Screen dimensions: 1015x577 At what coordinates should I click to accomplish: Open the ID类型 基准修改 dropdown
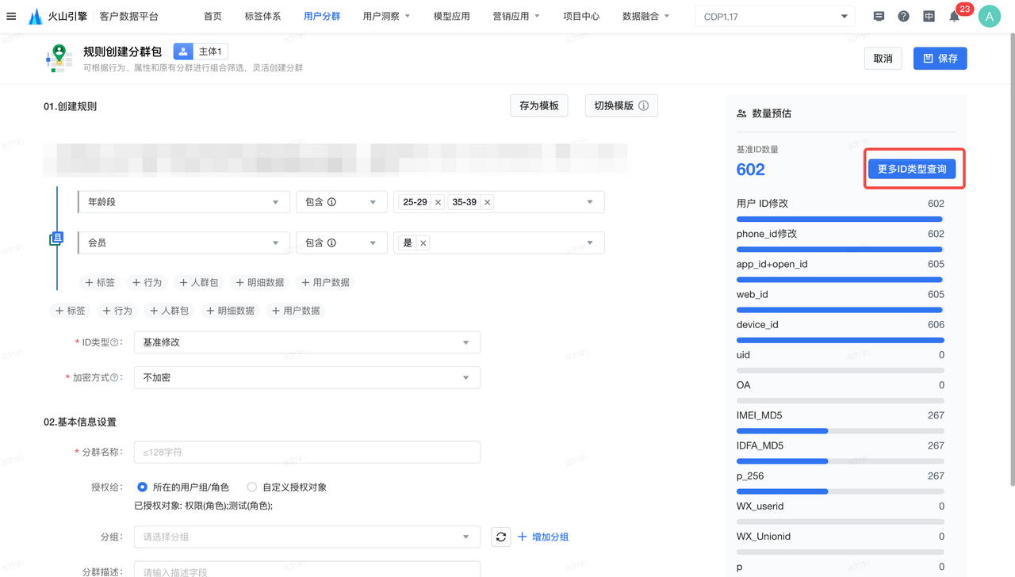coord(307,342)
